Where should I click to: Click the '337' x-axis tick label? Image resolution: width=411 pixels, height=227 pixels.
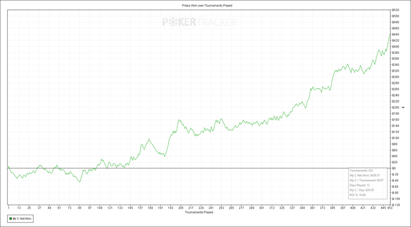[x=292, y=208]
